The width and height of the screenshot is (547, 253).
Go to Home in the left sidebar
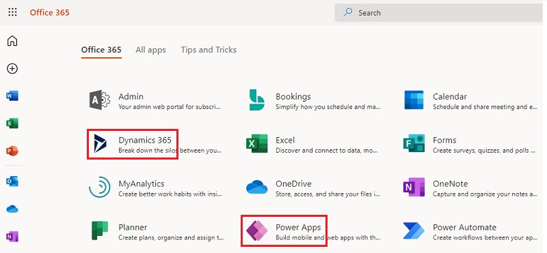tap(12, 41)
